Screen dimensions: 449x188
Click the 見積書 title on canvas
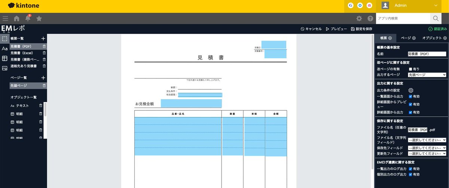click(211, 58)
